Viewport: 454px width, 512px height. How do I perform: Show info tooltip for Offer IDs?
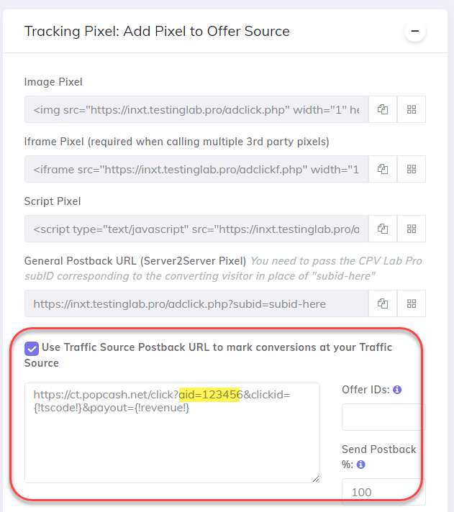(x=397, y=390)
